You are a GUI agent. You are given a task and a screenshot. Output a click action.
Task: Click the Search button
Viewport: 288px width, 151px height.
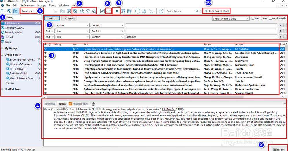[x=52, y=18]
